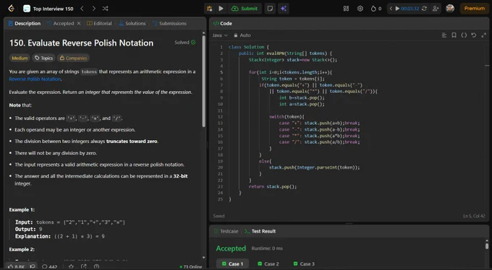Close the Accepted tab
Viewport: 492px width, 270px height.
[x=79, y=24]
